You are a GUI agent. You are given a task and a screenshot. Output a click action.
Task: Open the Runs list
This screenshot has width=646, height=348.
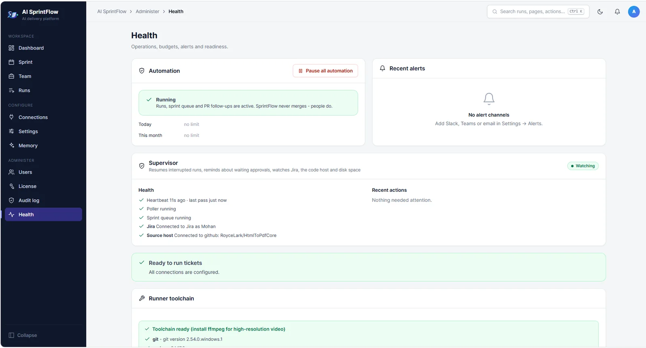[x=43, y=90]
